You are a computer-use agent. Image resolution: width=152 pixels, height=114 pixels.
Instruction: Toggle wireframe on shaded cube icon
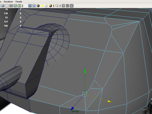pos(34,6)
